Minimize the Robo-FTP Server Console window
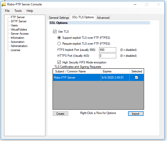 (x=135, y=4)
